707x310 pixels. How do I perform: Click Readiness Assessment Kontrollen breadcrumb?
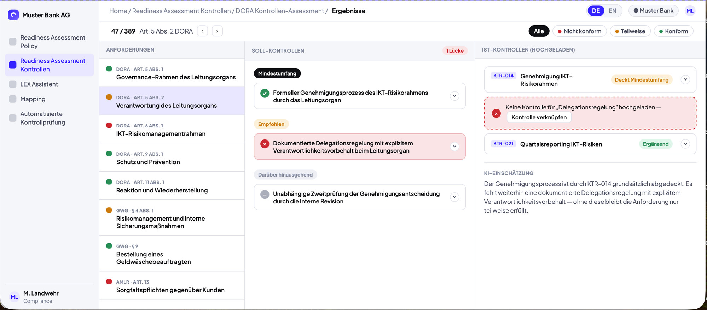pyautogui.click(x=181, y=11)
